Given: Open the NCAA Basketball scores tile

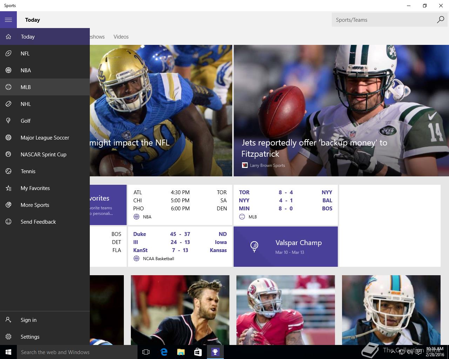Looking at the screenshot, I should click(180, 246).
